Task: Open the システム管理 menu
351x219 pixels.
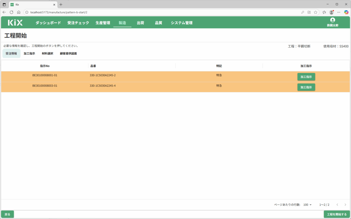Action: click(182, 23)
